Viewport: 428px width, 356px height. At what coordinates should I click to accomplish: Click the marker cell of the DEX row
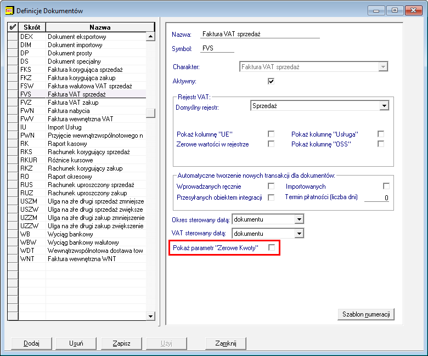tap(13, 37)
